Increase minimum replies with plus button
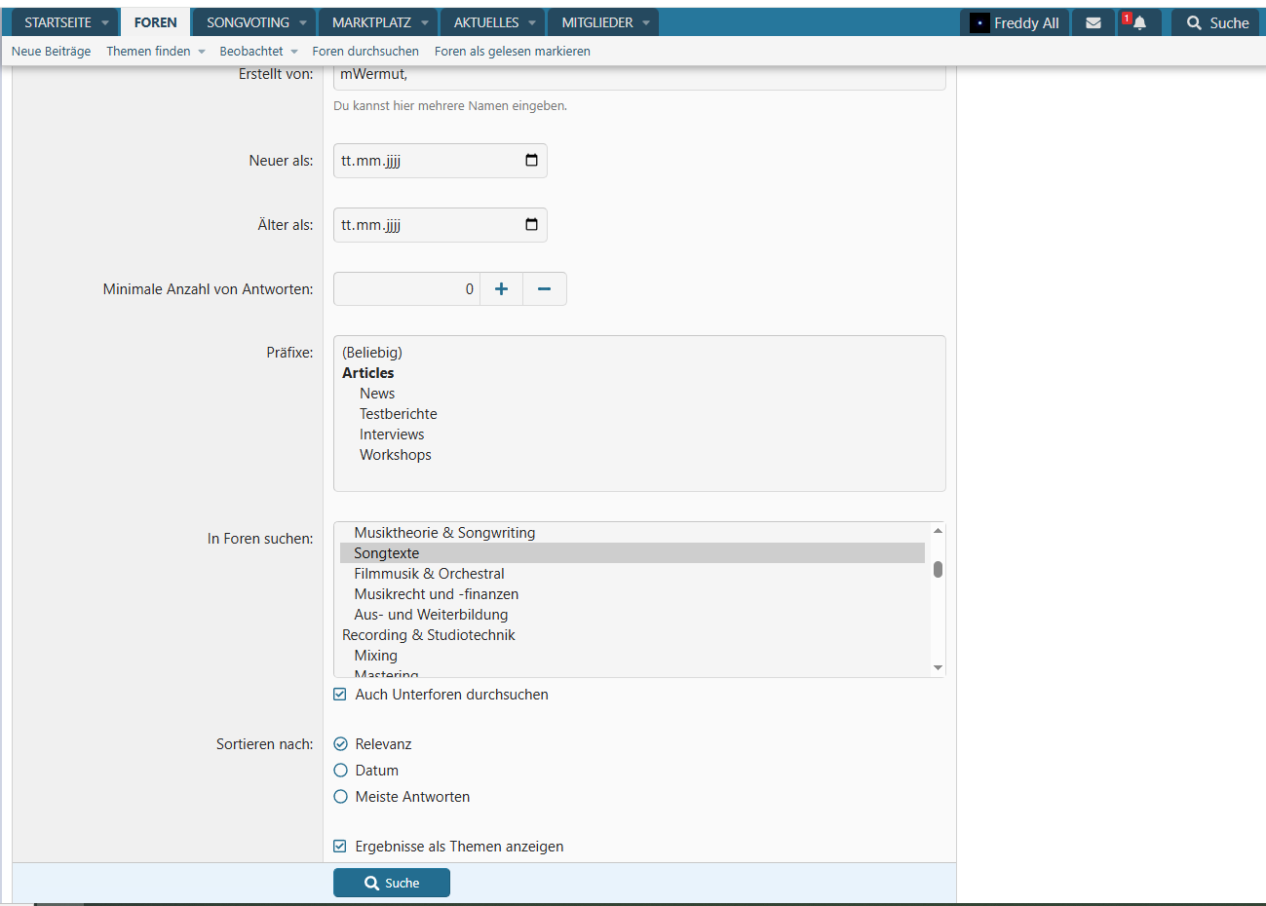The height and width of the screenshot is (906, 1266). [501, 288]
